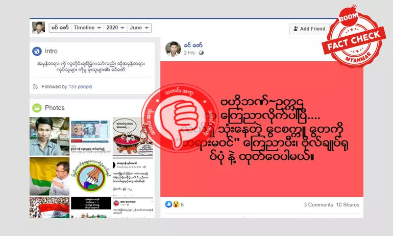The height and width of the screenshot is (236, 393).
Task: Click the Wow reaction emoji icon
Action: [x=176, y=204]
